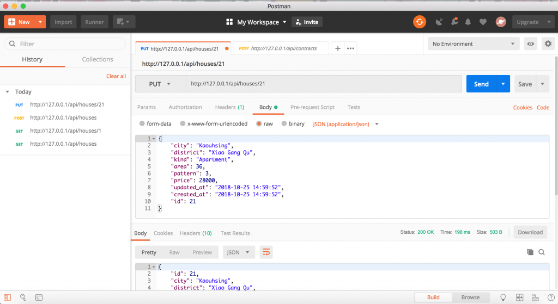Open the Postman console icon
The image size is (558, 304).
(x=39, y=297)
